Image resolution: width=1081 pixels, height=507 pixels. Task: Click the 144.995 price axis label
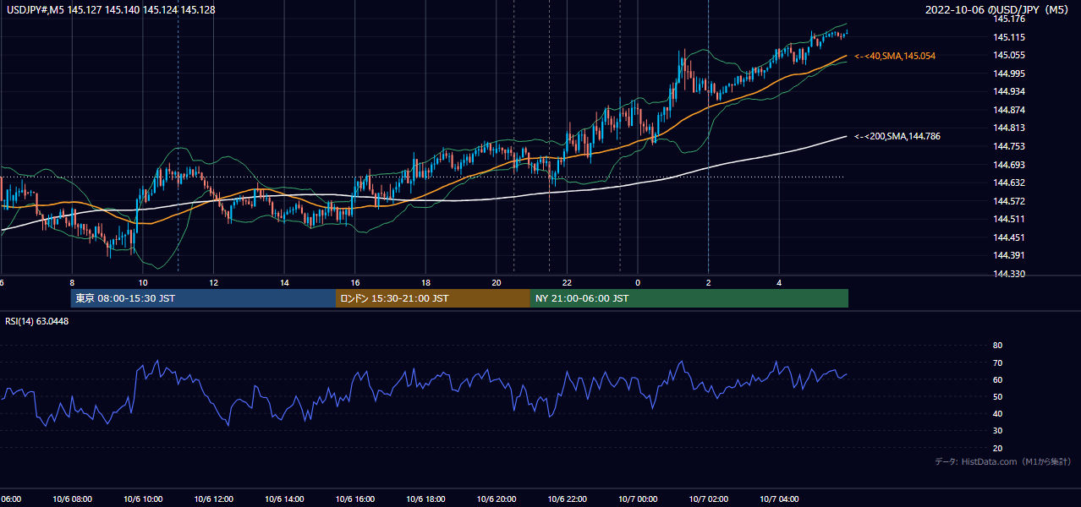point(1008,74)
